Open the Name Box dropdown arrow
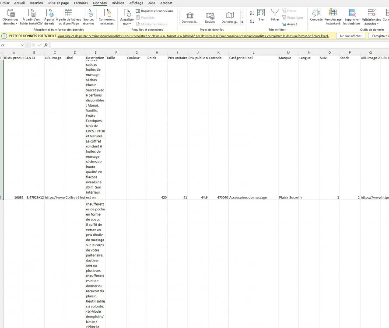This screenshot has width=389, height=328. 22,45
